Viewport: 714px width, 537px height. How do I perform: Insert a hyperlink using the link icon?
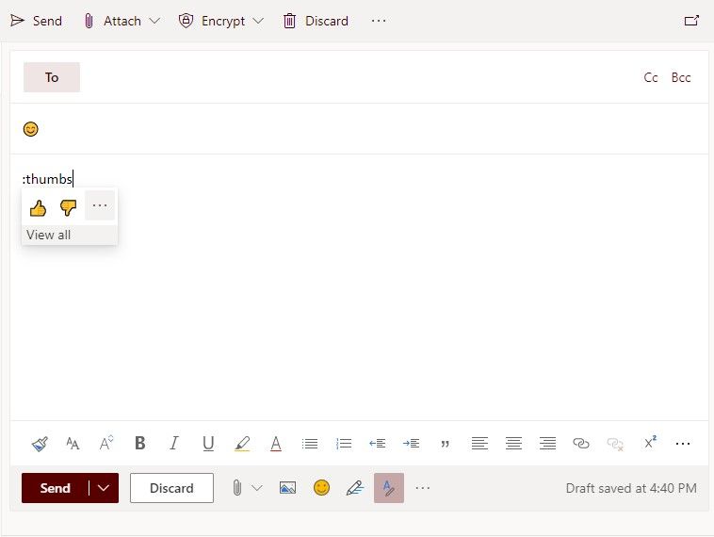581,443
